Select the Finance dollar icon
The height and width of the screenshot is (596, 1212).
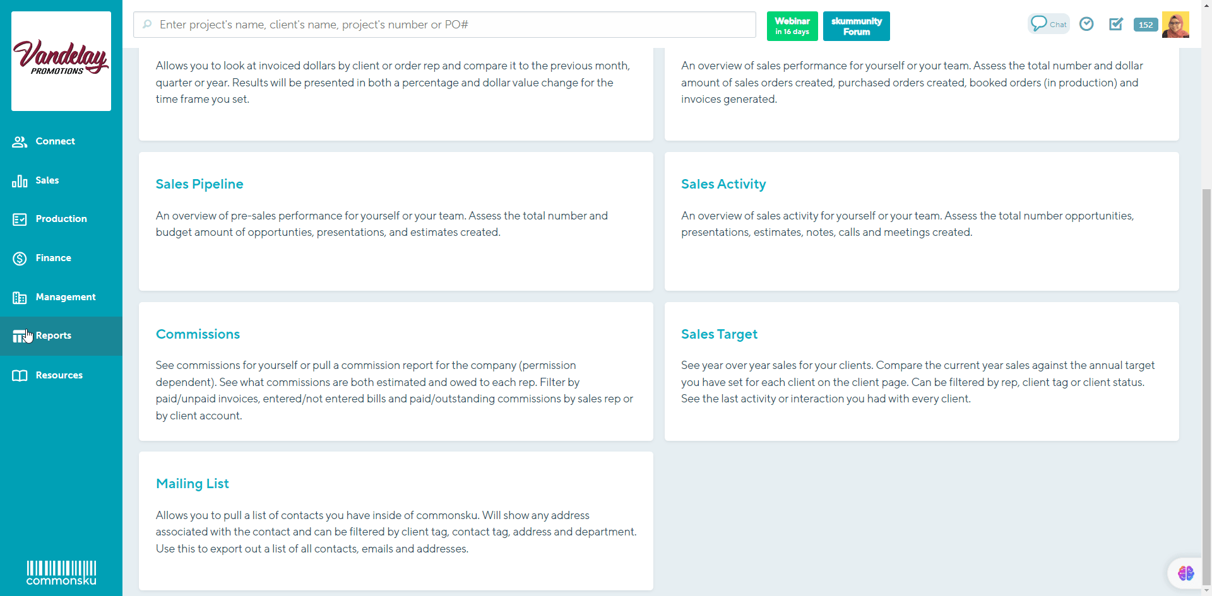[20, 259]
